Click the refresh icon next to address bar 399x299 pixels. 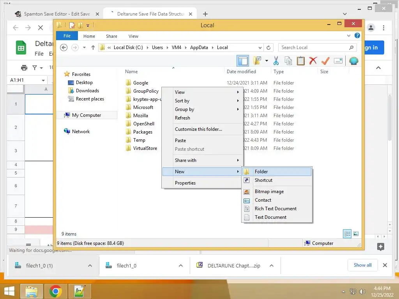click(x=268, y=47)
